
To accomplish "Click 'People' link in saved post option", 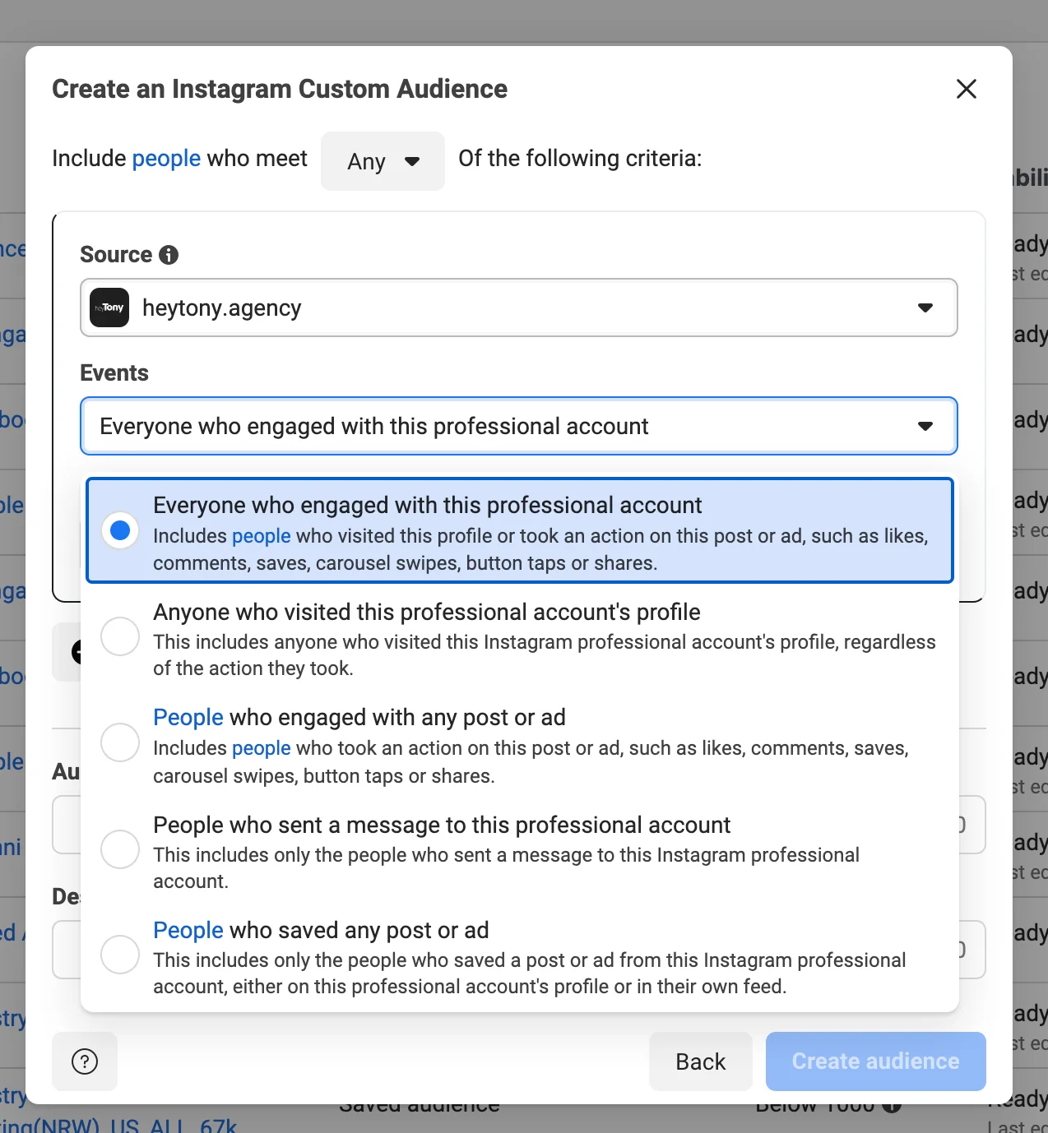I will tap(188, 930).
